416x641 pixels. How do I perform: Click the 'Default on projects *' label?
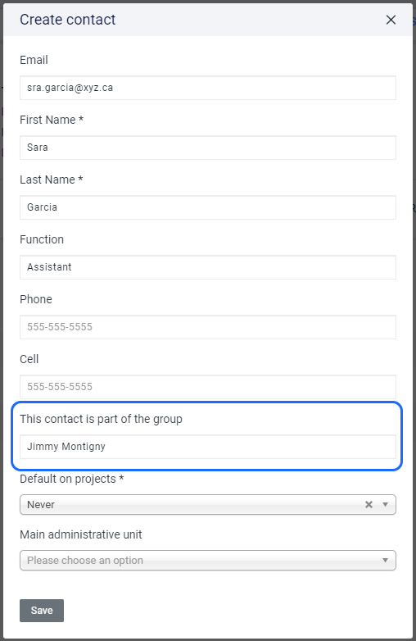point(72,479)
